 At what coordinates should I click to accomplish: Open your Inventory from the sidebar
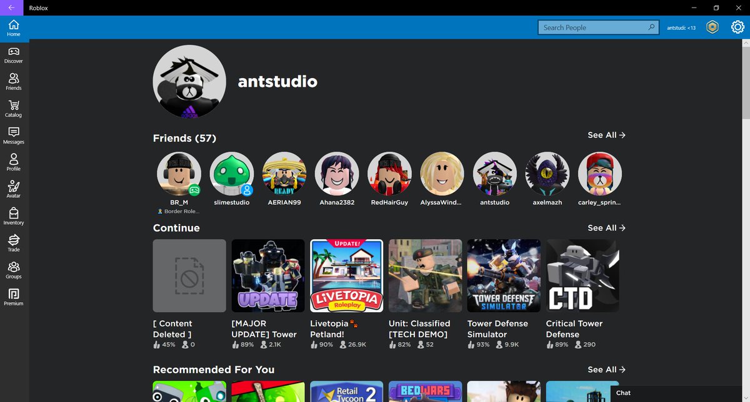pos(13,214)
